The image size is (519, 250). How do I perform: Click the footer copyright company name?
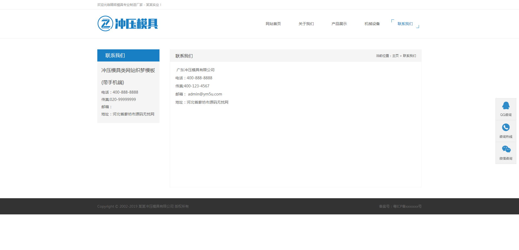point(156,206)
